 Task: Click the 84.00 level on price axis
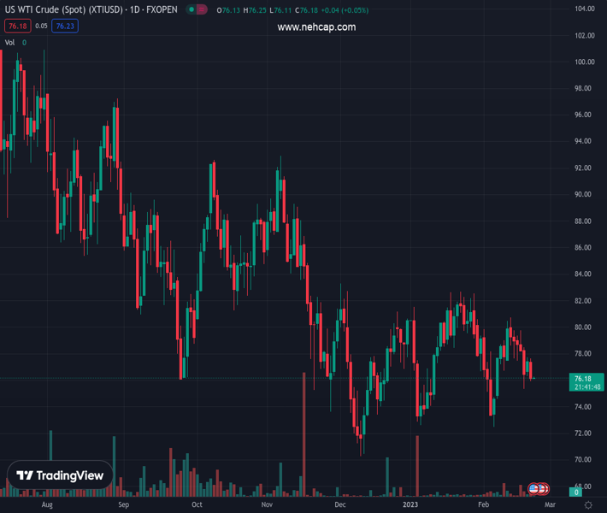585,274
